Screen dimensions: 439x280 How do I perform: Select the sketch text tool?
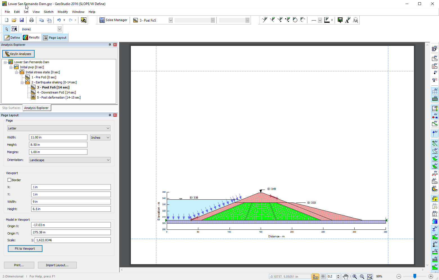348,20
